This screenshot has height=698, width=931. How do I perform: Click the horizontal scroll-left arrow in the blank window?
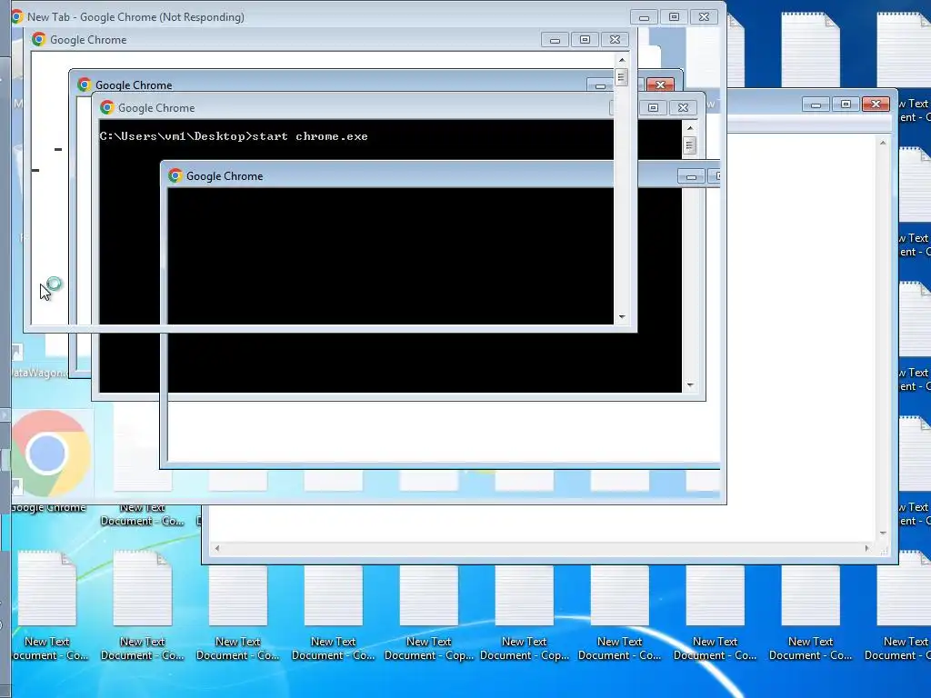[217, 548]
